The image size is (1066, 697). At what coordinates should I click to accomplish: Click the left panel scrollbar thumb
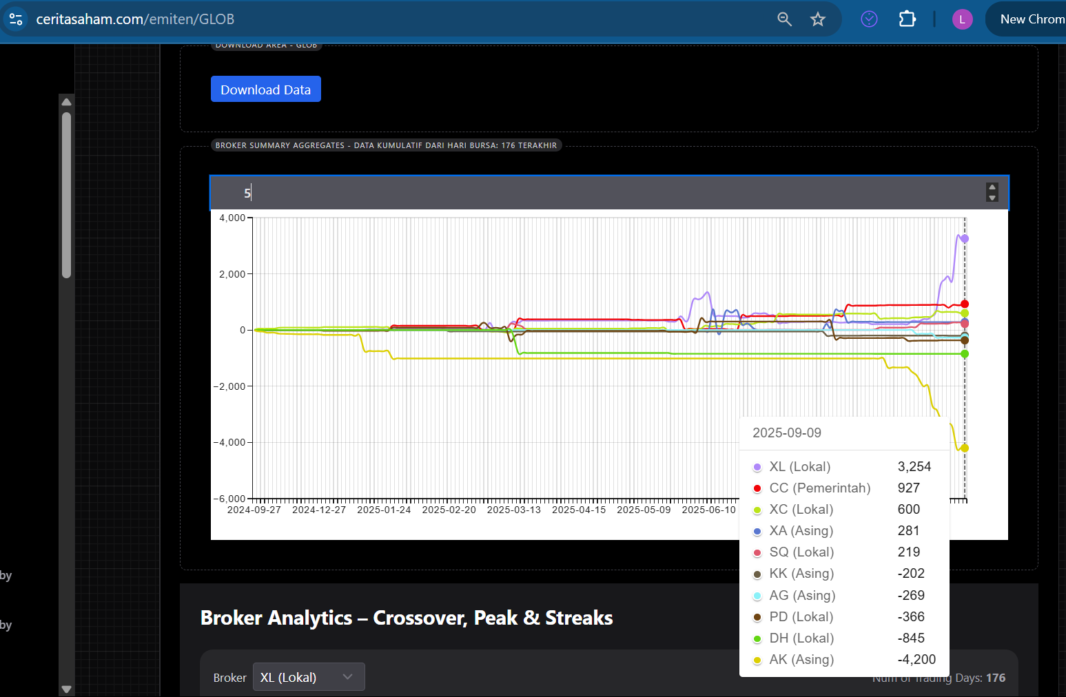tap(66, 195)
